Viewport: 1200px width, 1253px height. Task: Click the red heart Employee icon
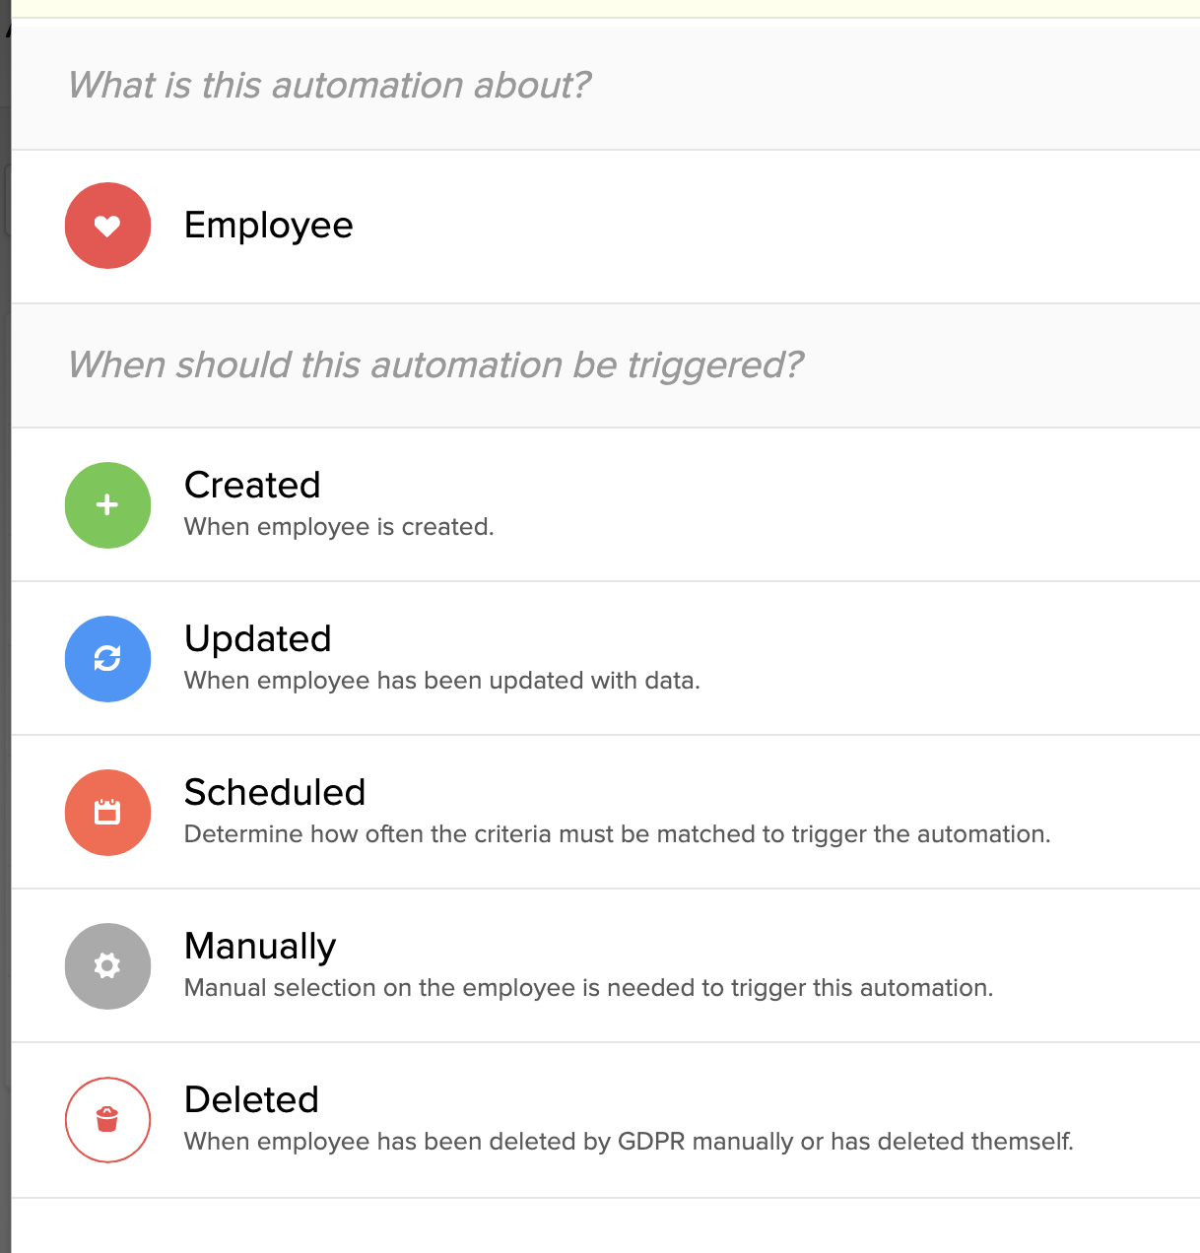pos(107,226)
